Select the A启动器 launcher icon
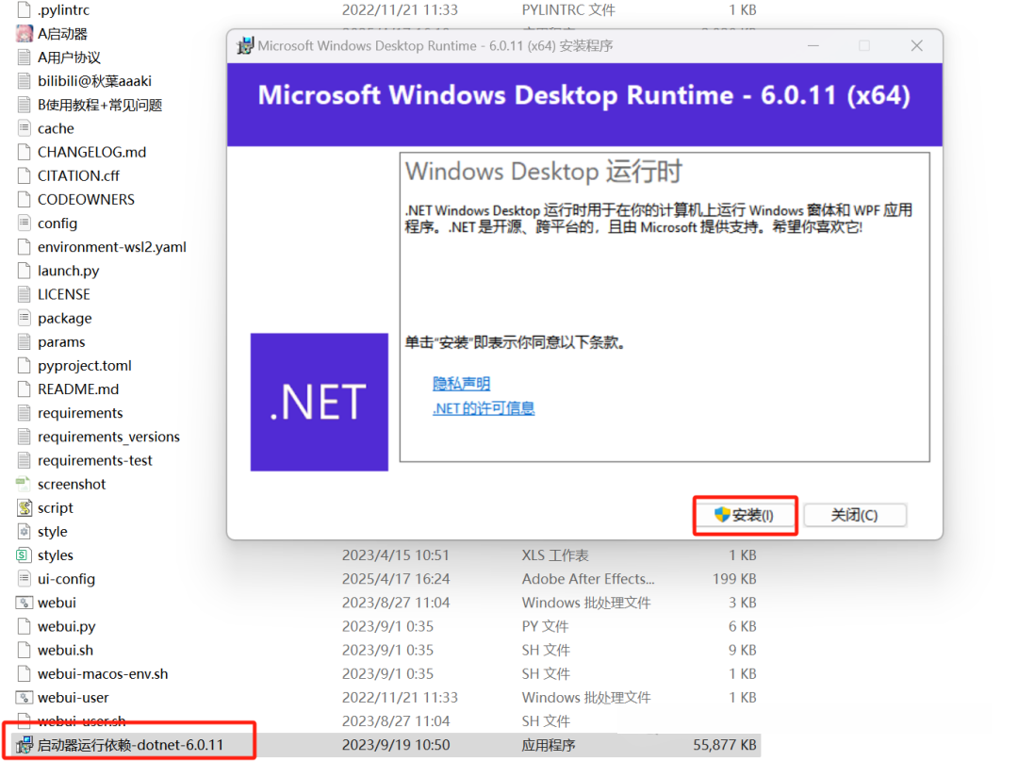 pyautogui.click(x=24, y=34)
